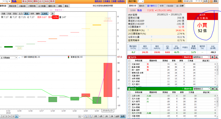Select the 買賣超 column header in 買方15
221x119 pixels.
tap(165, 61)
